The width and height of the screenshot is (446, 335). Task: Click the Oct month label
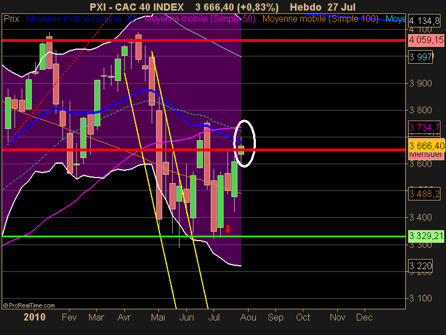click(303, 317)
